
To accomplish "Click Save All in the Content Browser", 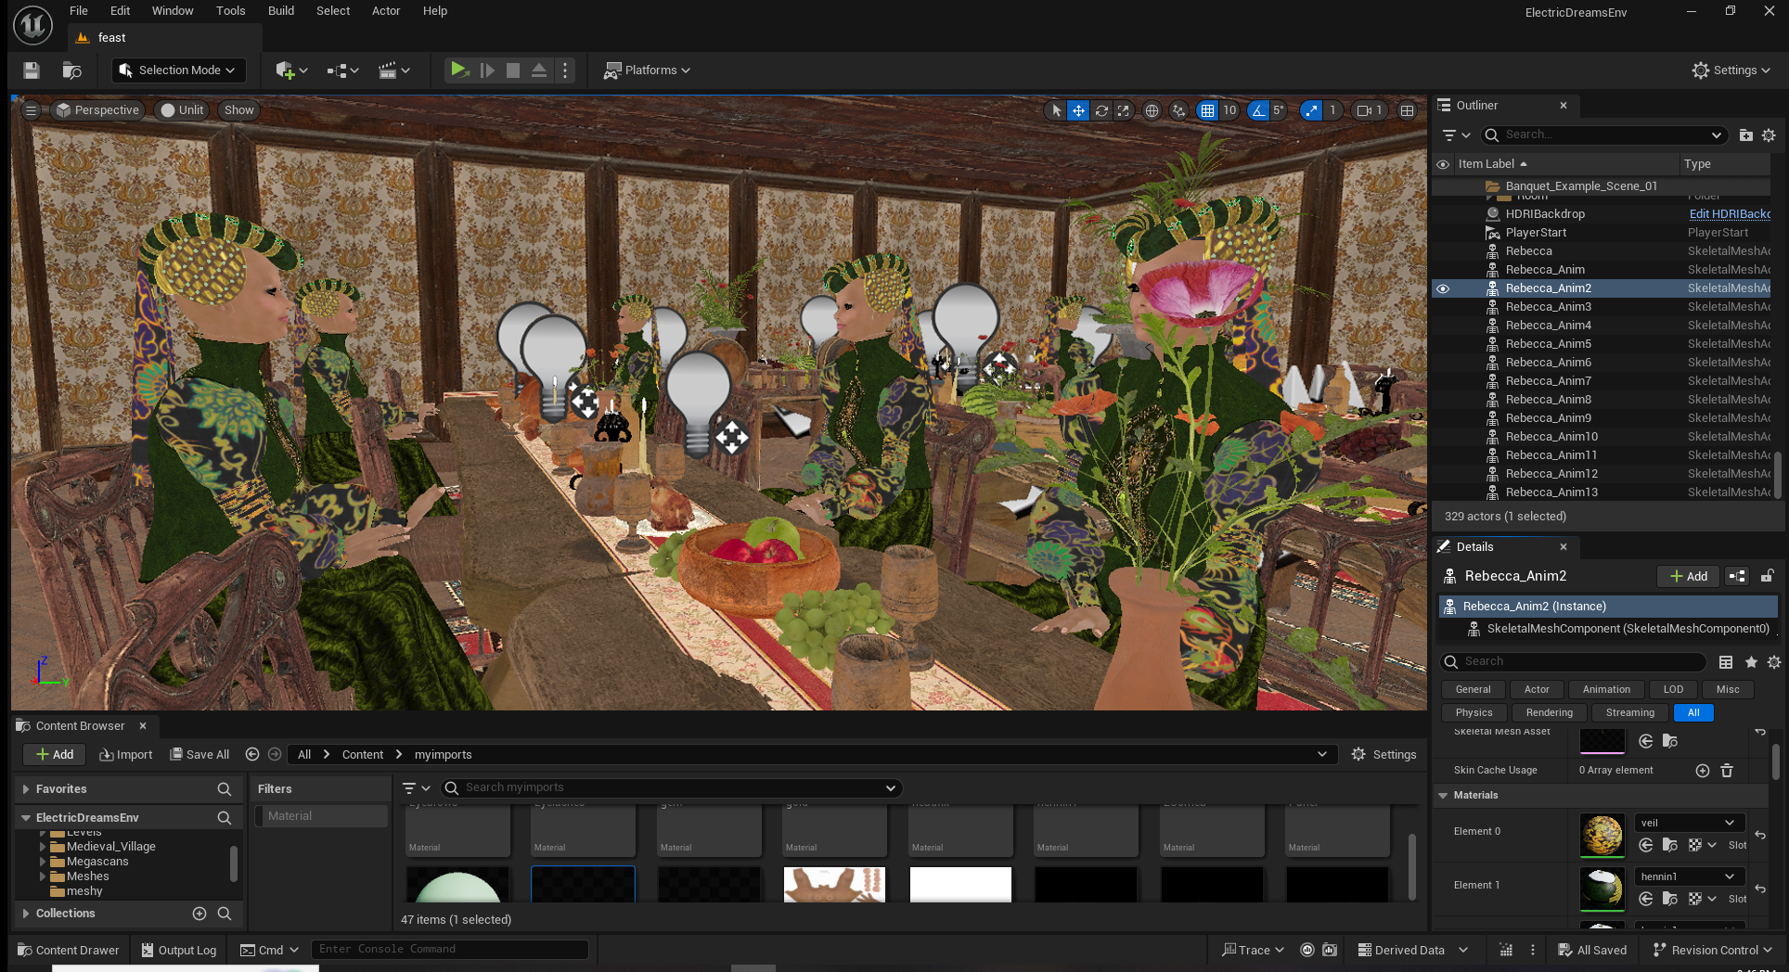I will coord(199,754).
